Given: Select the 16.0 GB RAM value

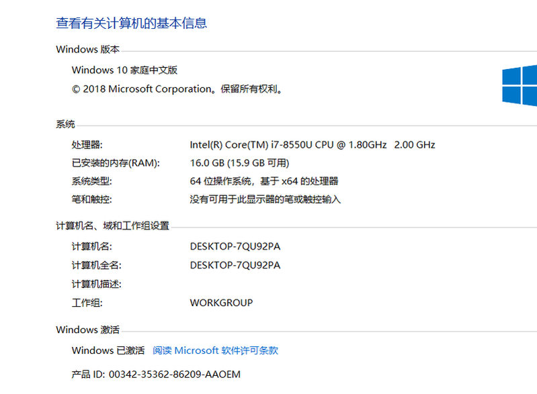Looking at the screenshot, I should (239, 163).
